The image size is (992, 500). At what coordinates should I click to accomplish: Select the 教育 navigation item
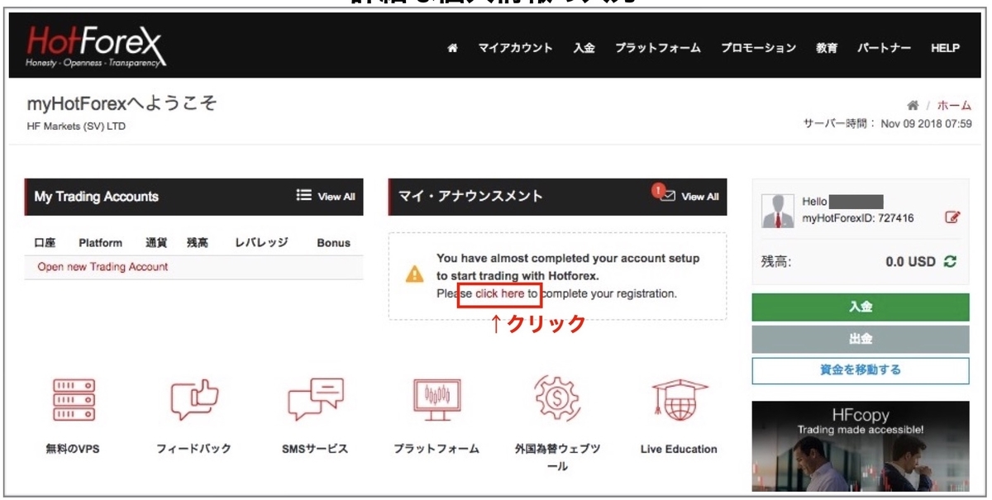coord(828,48)
